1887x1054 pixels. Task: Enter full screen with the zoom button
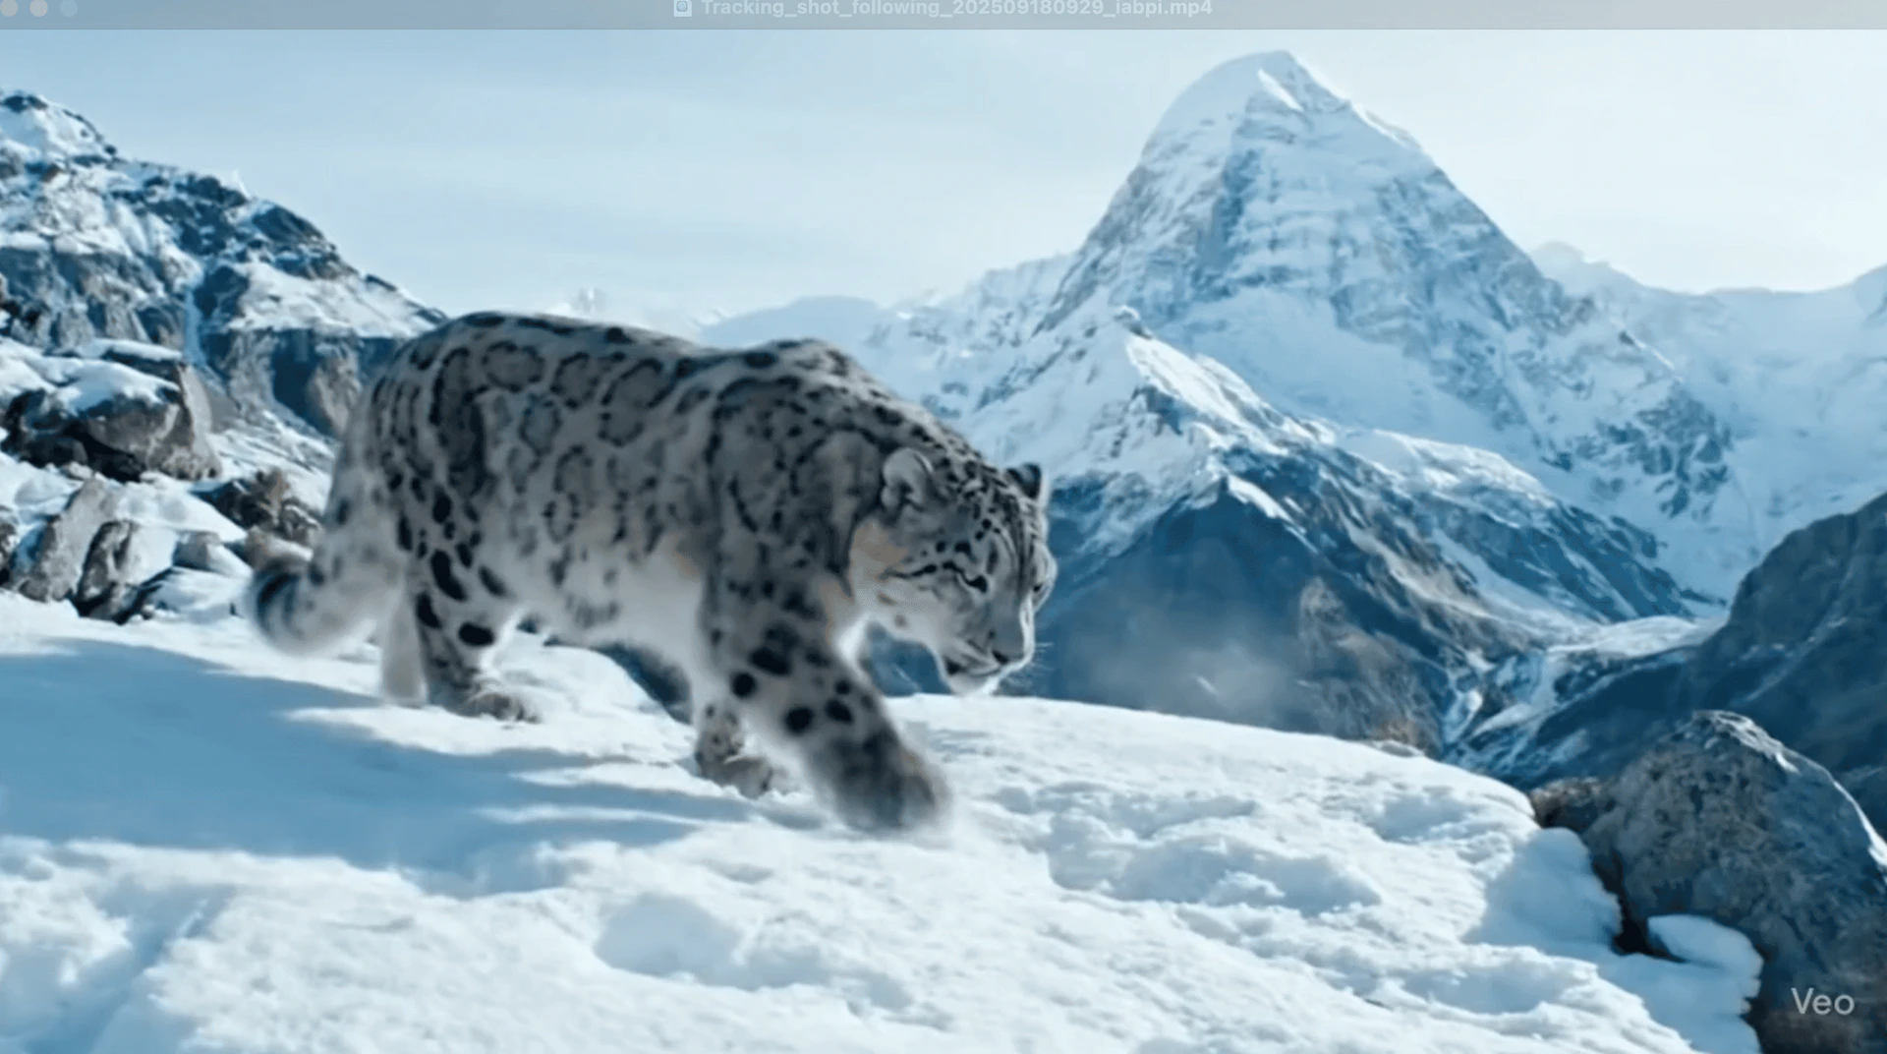pos(69,8)
